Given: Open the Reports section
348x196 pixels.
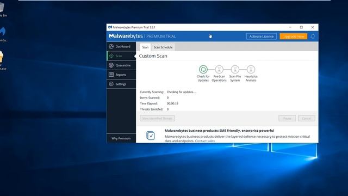Looking at the screenshot, I should (x=121, y=75).
